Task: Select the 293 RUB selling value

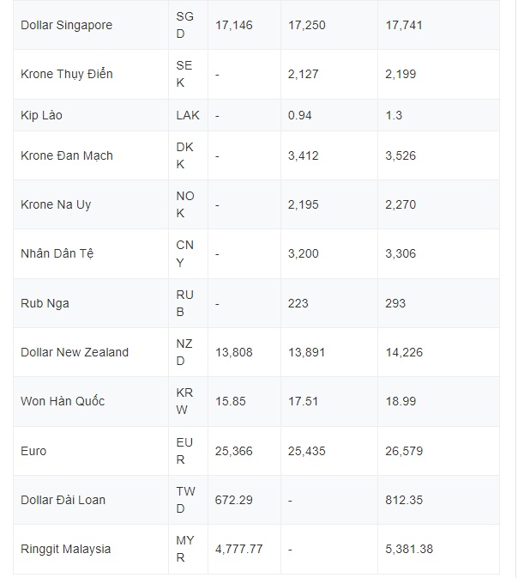Action: pos(395,303)
